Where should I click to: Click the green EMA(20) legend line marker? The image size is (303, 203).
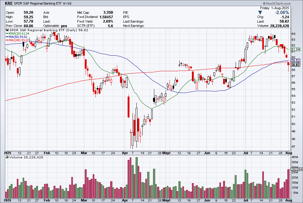[7, 34]
